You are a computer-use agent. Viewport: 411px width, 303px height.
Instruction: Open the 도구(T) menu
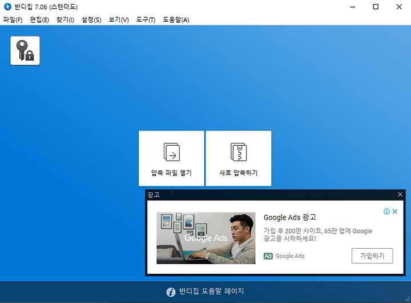[146, 20]
